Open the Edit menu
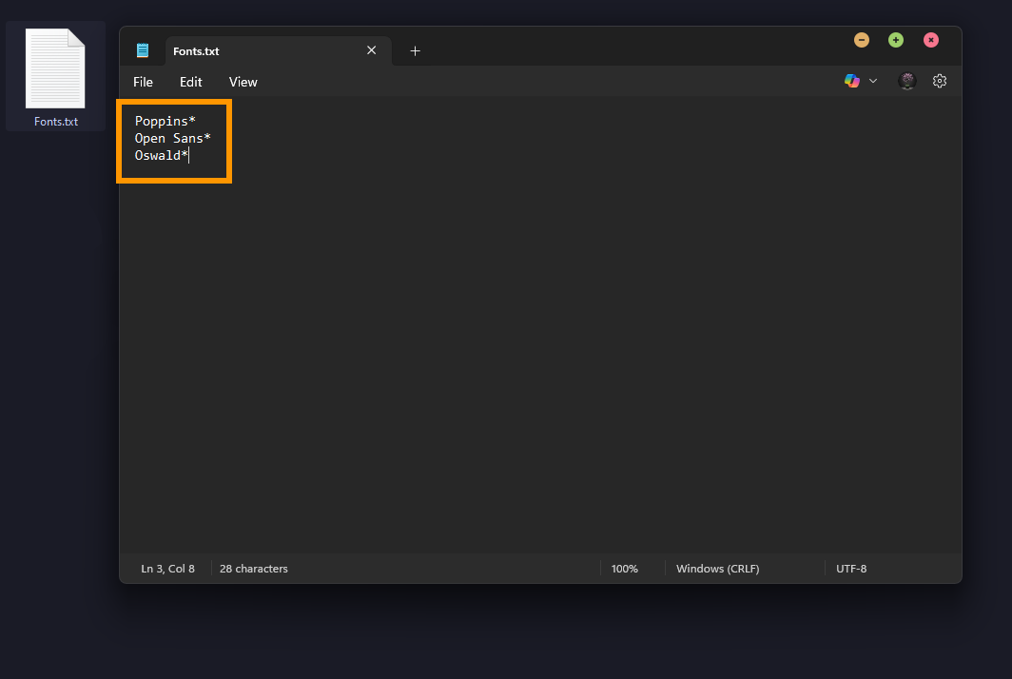 pos(190,82)
